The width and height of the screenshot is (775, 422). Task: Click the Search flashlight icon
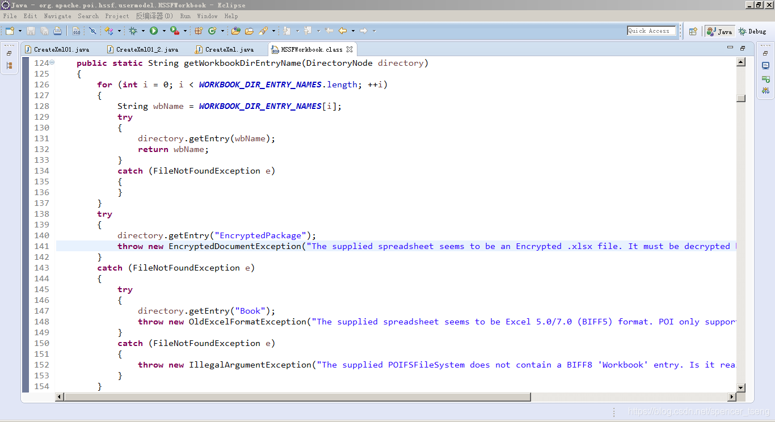tap(263, 31)
